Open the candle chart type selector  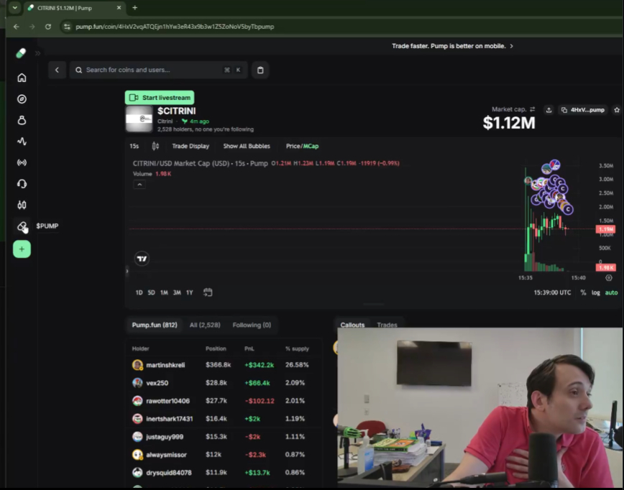pyautogui.click(x=155, y=147)
